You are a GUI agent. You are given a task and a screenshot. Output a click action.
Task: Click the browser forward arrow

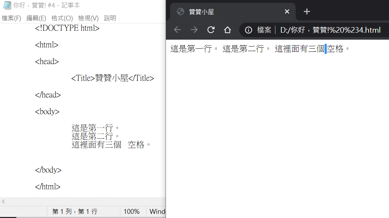194,30
